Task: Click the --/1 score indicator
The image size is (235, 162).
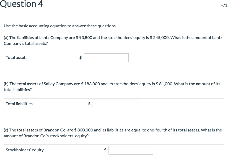Action: 224,6
